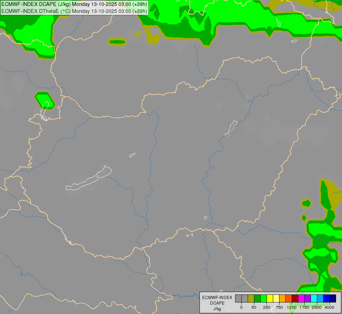Click the J/kg unit label in the legend
The image size is (342, 314).
(x=217, y=309)
